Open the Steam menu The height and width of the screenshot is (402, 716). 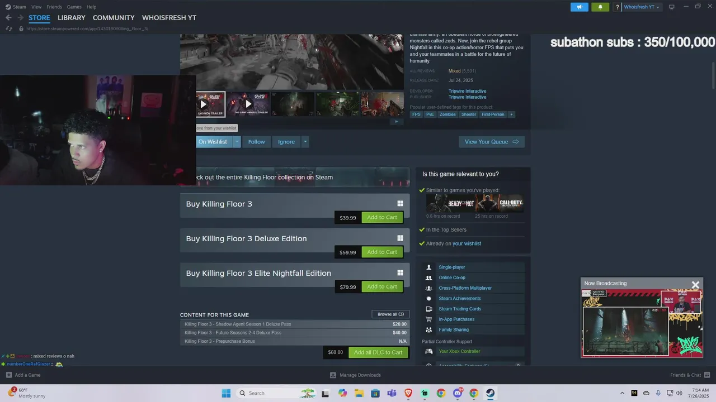pos(20,7)
